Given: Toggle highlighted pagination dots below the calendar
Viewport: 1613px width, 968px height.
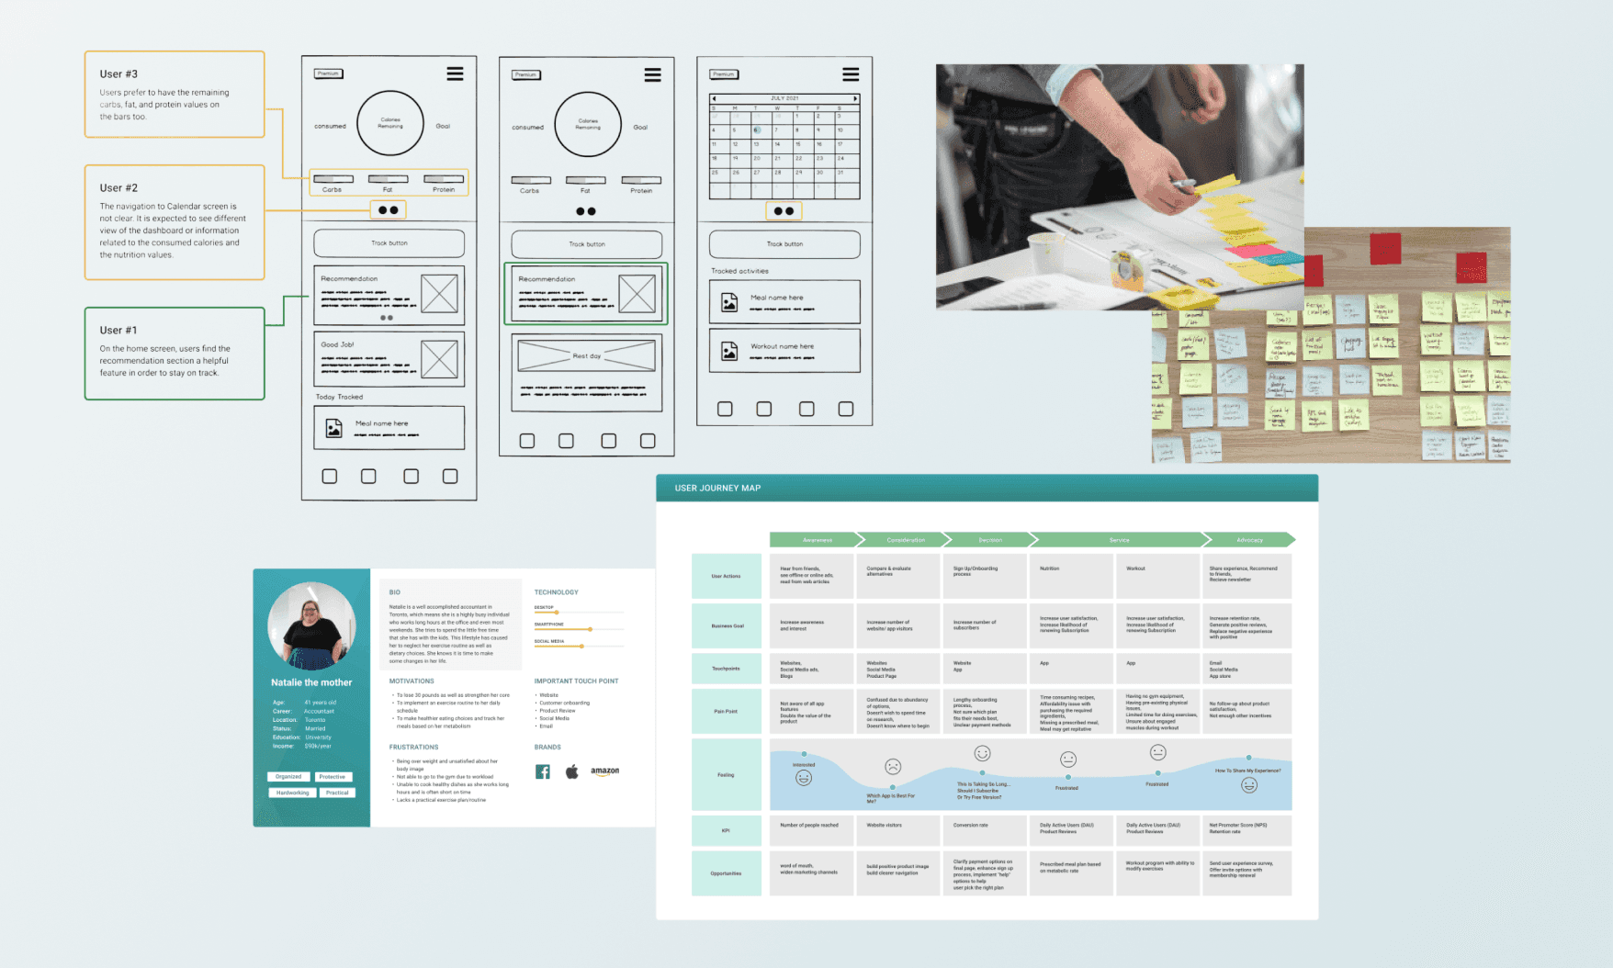Looking at the screenshot, I should [x=784, y=211].
